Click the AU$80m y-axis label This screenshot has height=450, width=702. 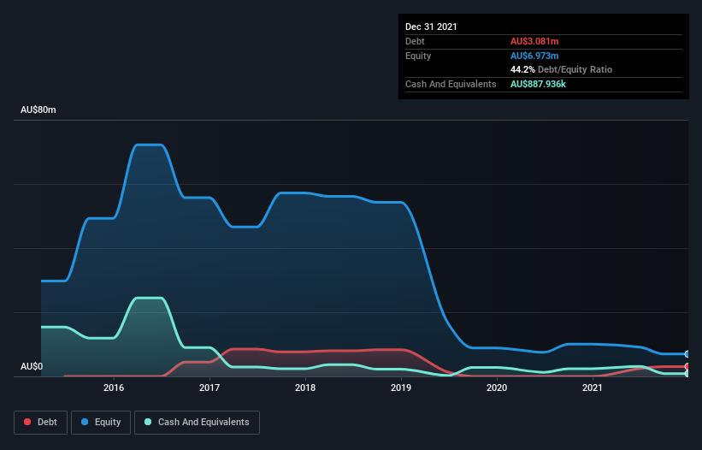pos(38,110)
